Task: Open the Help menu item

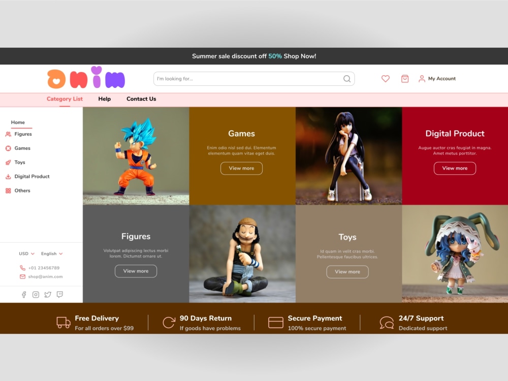Action: (x=104, y=99)
